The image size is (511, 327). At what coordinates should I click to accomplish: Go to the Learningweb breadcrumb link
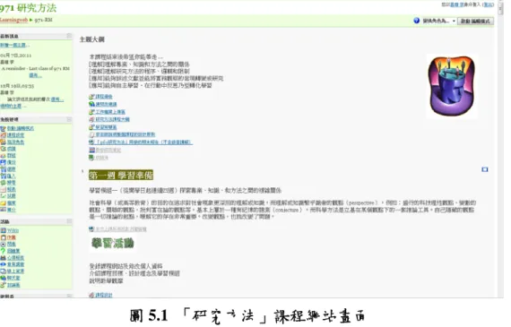(13, 20)
